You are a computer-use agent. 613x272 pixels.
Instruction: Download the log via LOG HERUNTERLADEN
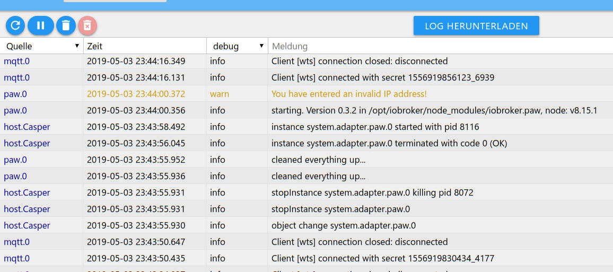(x=476, y=26)
